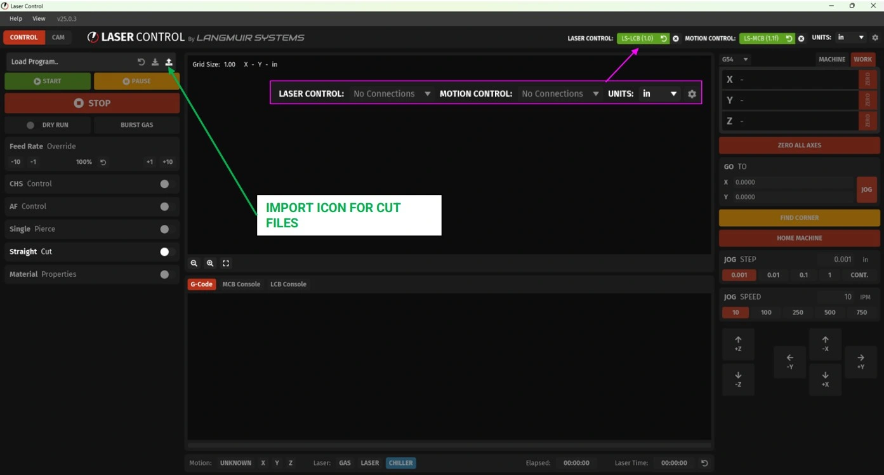Click the import cut file upload icon
The width and height of the screenshot is (884, 475).
(x=169, y=62)
